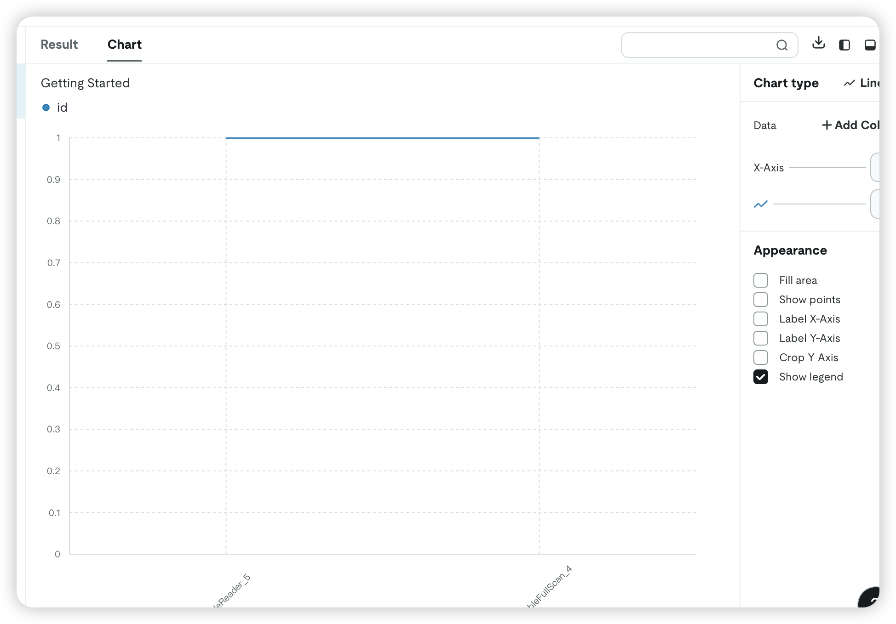Viewport: 896px width, 624px height.
Task: Click the plus icon beside Add Column
Action: point(827,125)
